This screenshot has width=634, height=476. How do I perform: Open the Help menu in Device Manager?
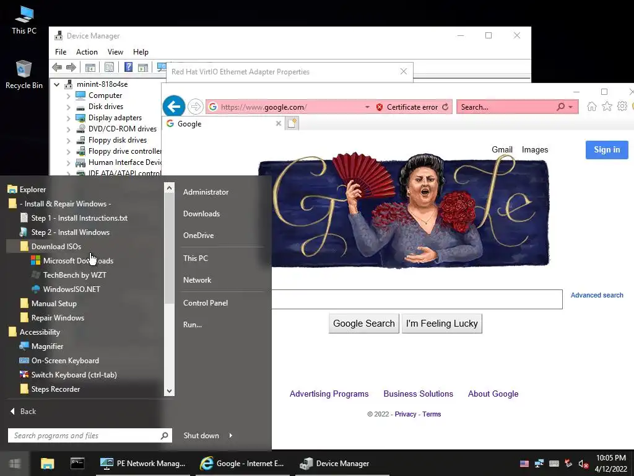click(141, 52)
